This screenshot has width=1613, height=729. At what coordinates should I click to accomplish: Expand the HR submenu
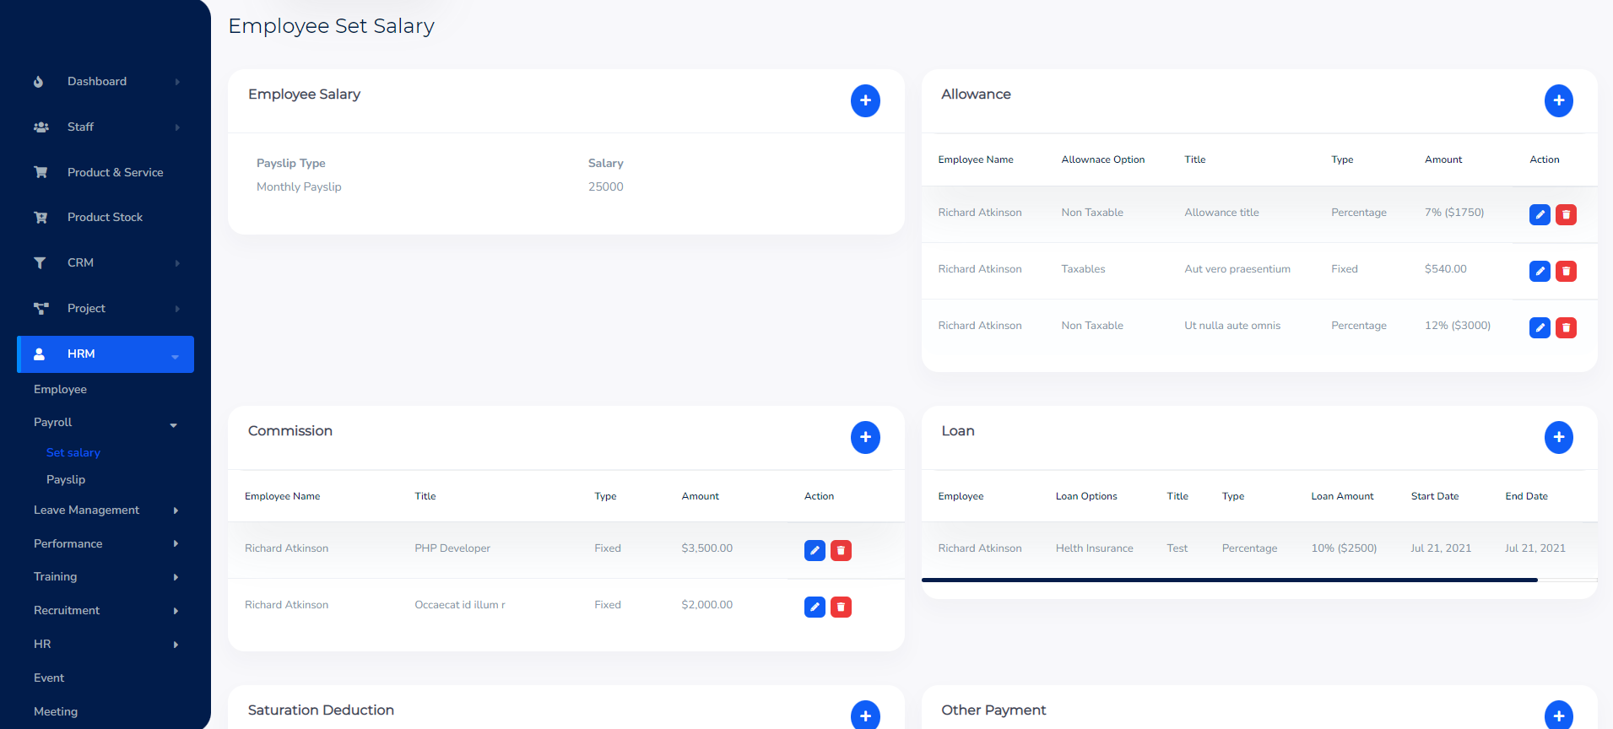click(x=106, y=645)
